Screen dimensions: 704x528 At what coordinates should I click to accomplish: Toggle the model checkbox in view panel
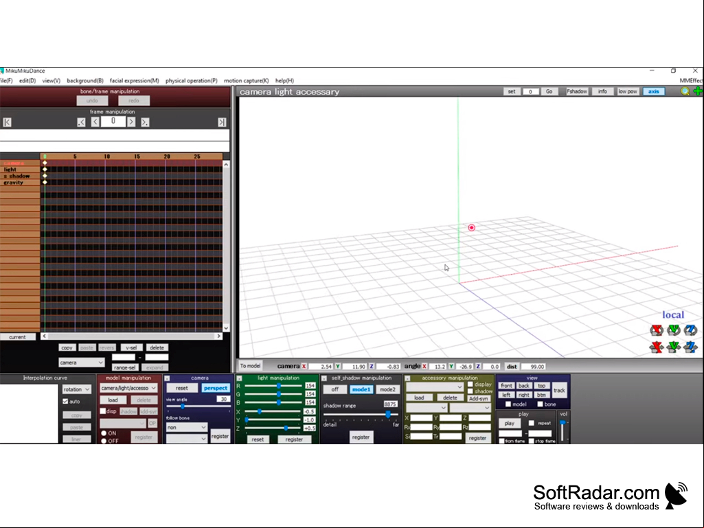tap(508, 404)
